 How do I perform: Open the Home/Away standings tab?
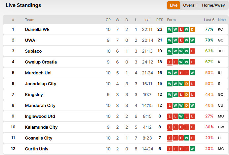tap(213, 5)
